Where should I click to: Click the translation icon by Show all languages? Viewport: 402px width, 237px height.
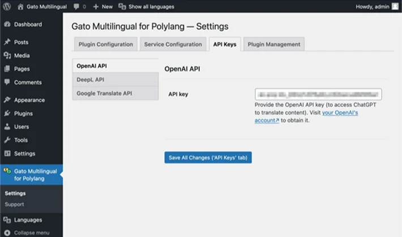122,6
